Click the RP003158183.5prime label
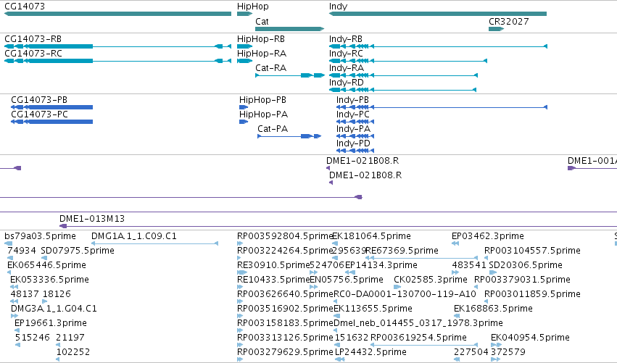 [x=285, y=323]
